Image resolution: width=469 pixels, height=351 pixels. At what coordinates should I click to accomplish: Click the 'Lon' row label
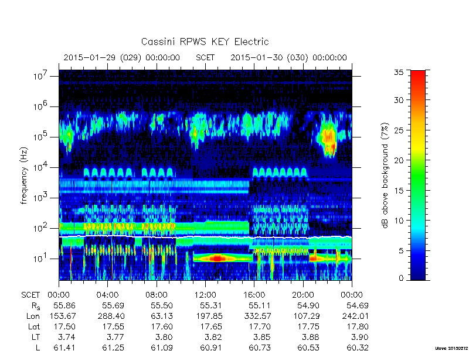[33, 316]
